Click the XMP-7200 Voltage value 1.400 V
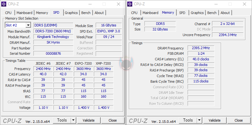This screenshot has height=125, width=252. [x=103, y=108]
